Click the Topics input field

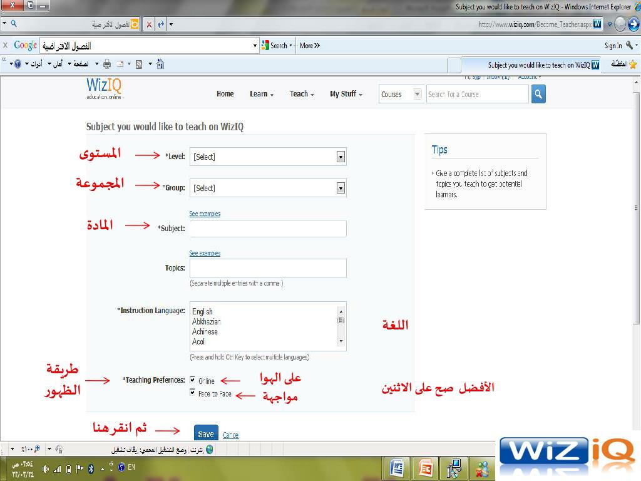click(x=268, y=268)
